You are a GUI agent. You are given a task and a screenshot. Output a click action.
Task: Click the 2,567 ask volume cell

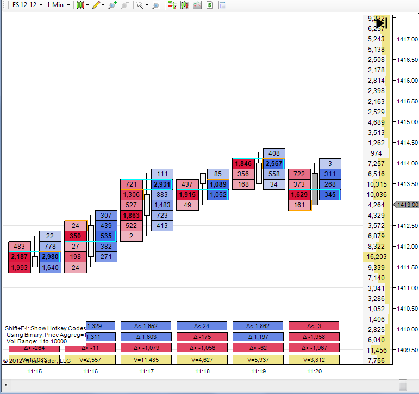point(274,164)
